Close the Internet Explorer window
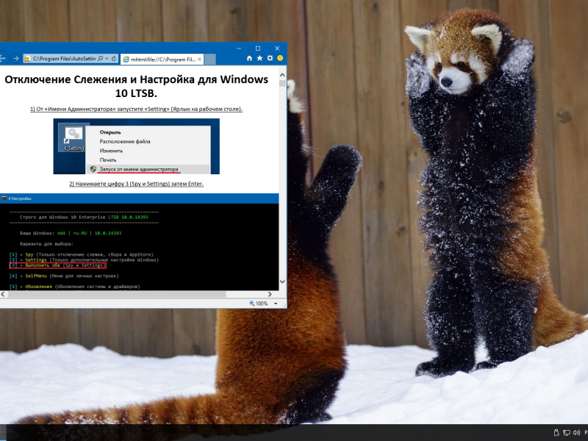Viewport: 588px width, 441px height. coord(277,49)
